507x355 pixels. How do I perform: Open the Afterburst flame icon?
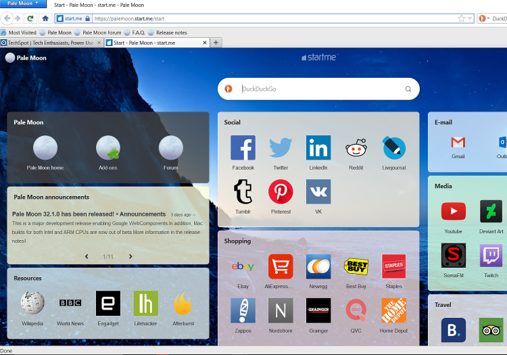(183, 303)
